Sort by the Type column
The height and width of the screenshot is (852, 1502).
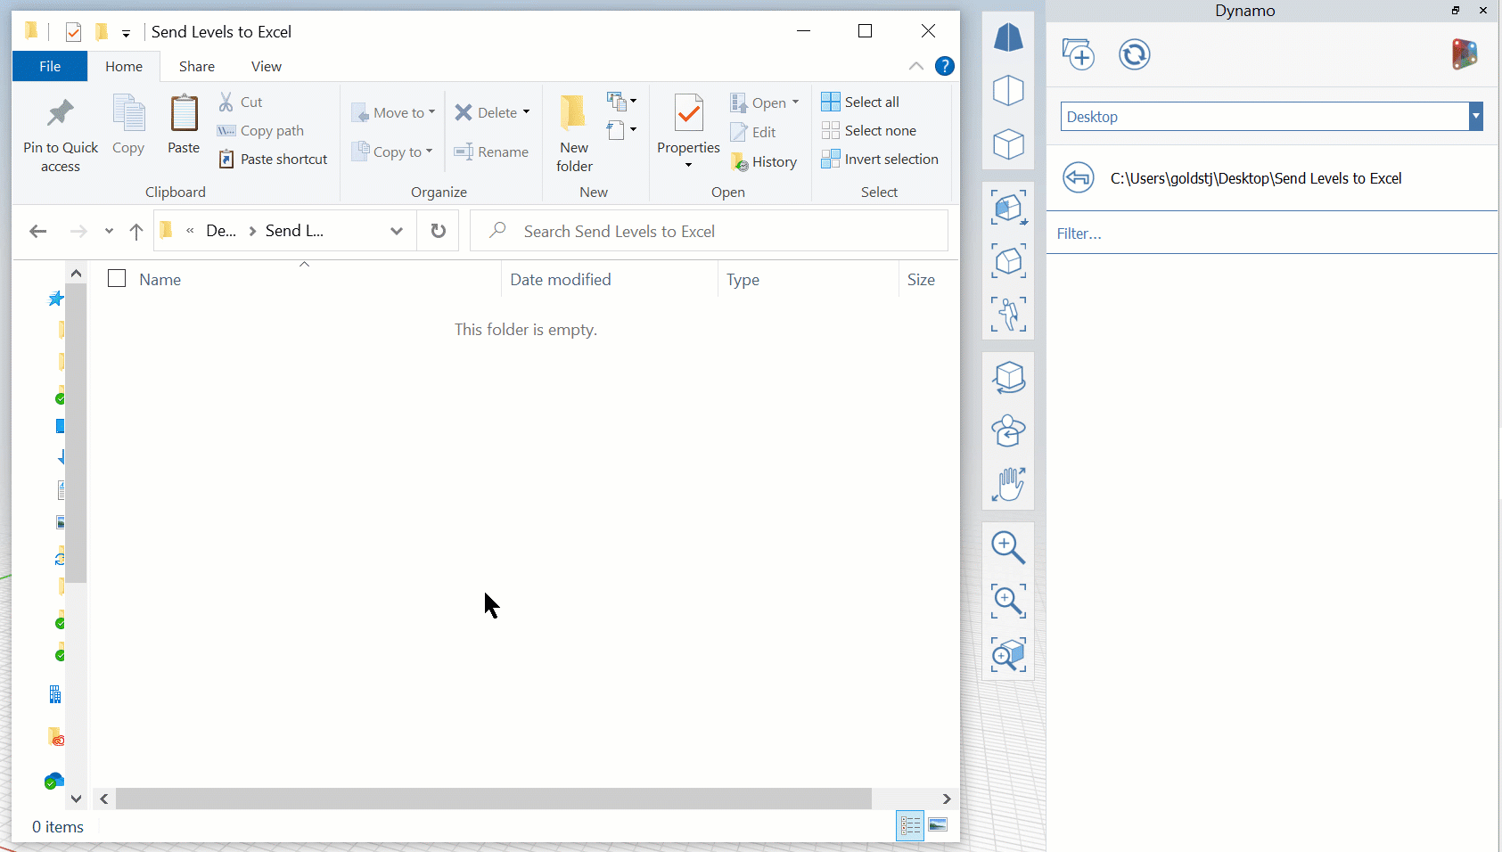(x=743, y=279)
